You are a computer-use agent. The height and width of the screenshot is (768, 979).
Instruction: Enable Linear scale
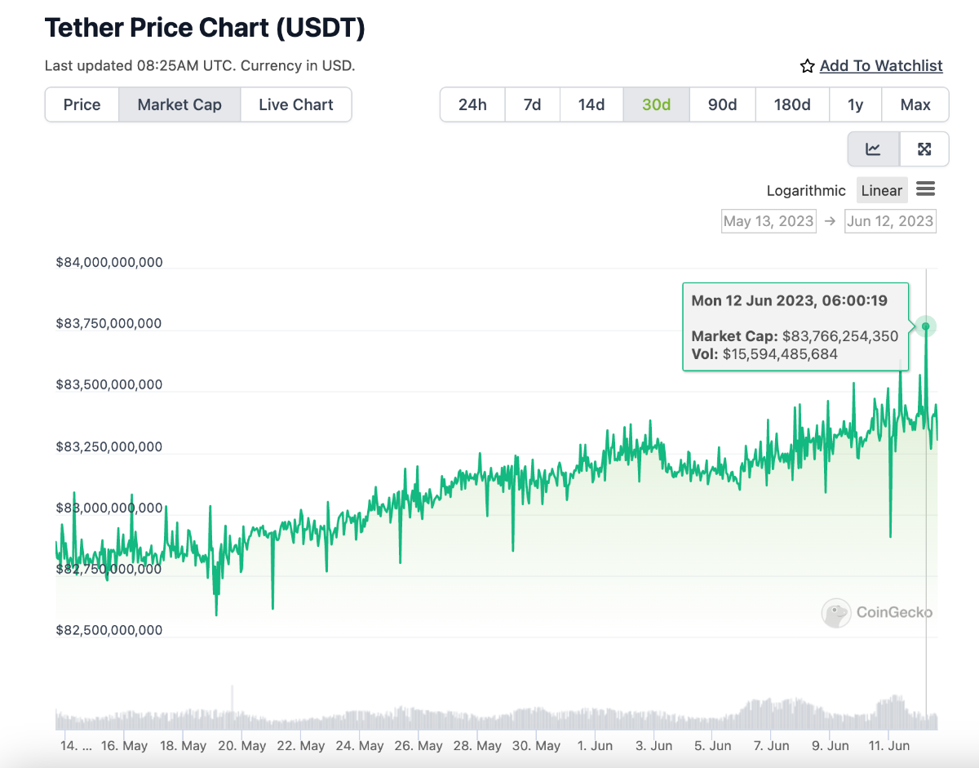pyautogui.click(x=882, y=190)
